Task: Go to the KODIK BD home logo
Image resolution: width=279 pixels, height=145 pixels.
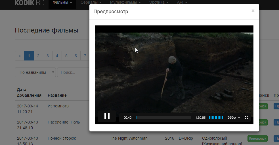Action: [x=29, y=3]
